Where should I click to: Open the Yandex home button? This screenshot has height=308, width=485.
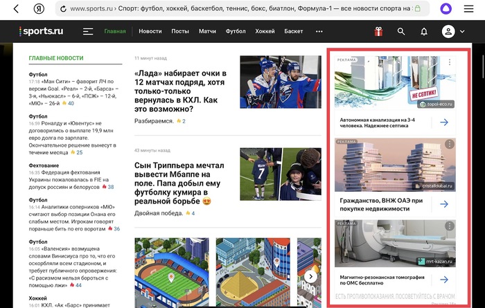39,8
